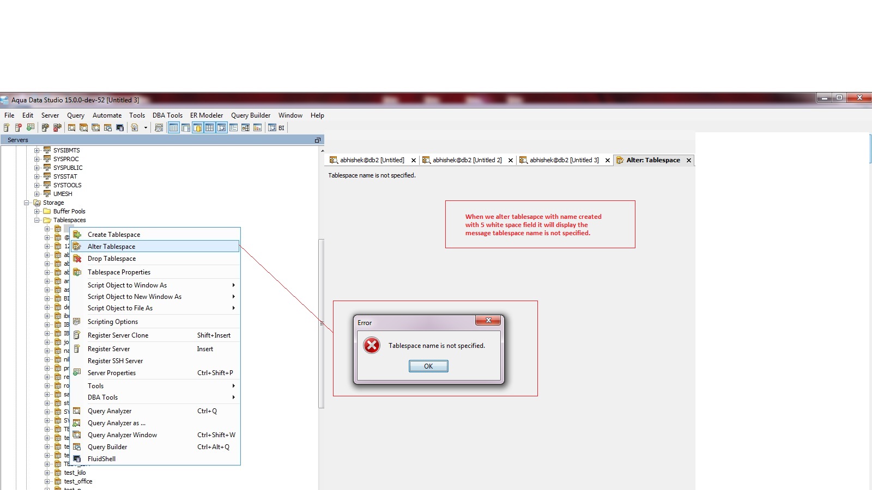Click the Server Properties toolbar icon
This screenshot has height=490, width=872.
(31, 128)
